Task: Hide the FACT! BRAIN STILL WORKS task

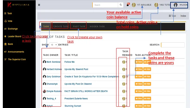Action: (x=147, y=91)
